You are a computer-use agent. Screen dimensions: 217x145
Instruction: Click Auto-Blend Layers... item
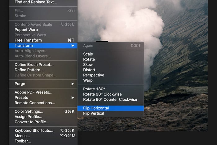(x=43, y=56)
